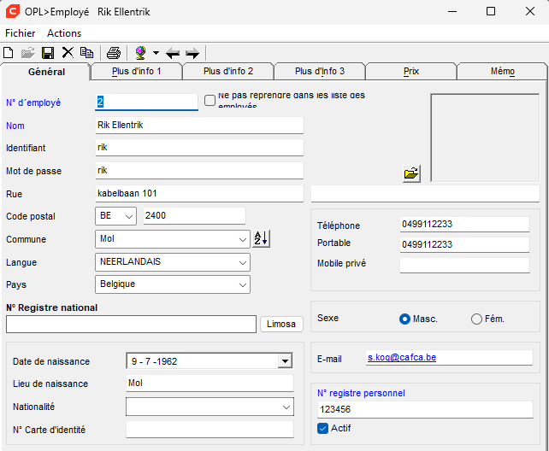This screenshot has width=549, height=451.
Task: Click the N° d'employé field
Action: tap(146, 102)
